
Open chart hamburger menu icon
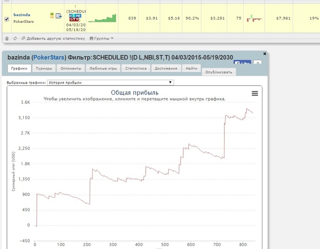(x=255, y=93)
